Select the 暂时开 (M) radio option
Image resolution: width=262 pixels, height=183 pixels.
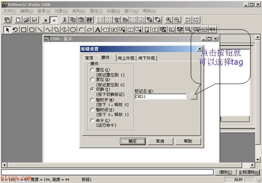point(102,100)
